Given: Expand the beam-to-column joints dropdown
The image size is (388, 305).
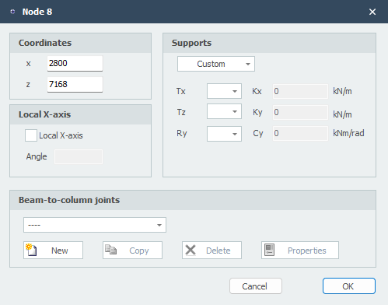Looking at the screenshot, I should pyautogui.click(x=95, y=225).
